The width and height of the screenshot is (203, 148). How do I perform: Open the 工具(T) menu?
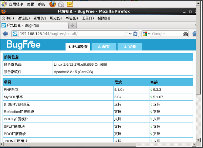click(88, 18)
